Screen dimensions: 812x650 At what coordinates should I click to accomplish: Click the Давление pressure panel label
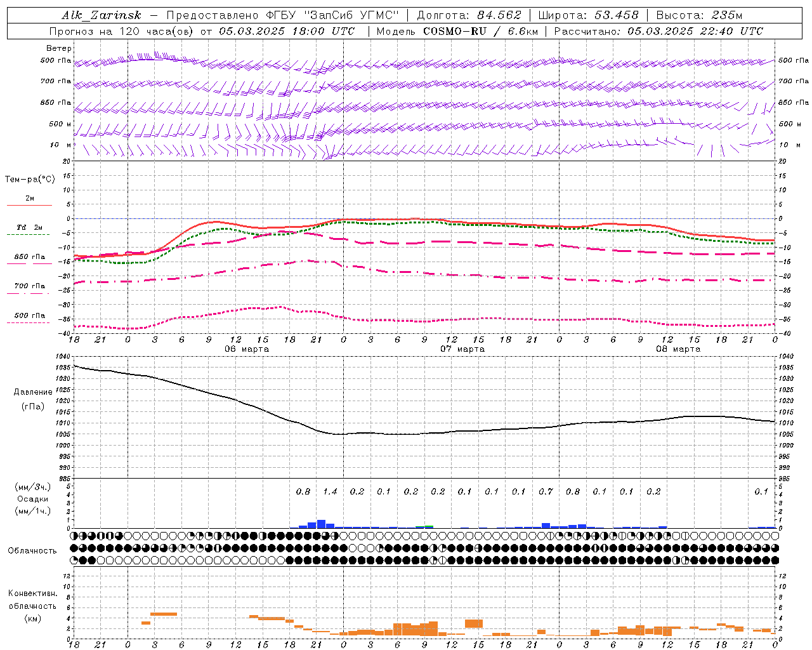coord(33,392)
